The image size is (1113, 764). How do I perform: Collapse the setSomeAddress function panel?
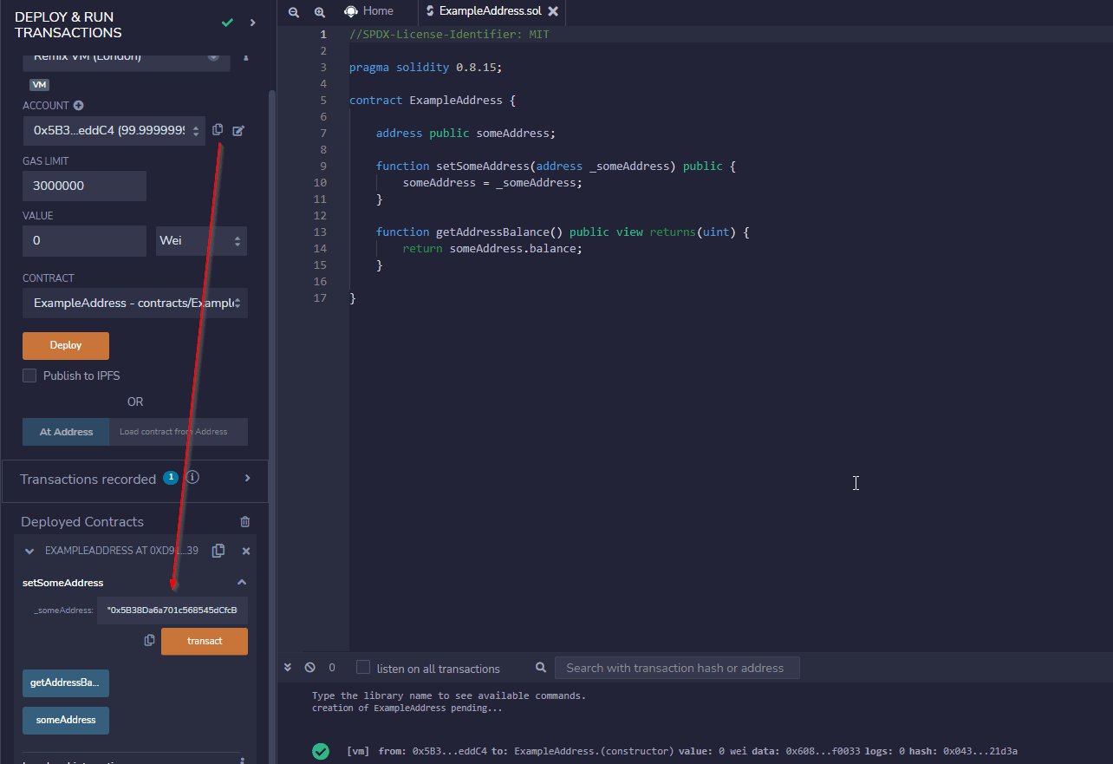point(242,583)
